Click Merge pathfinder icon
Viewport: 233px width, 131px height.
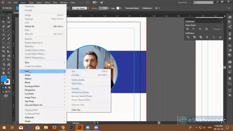(x=201, y=37)
